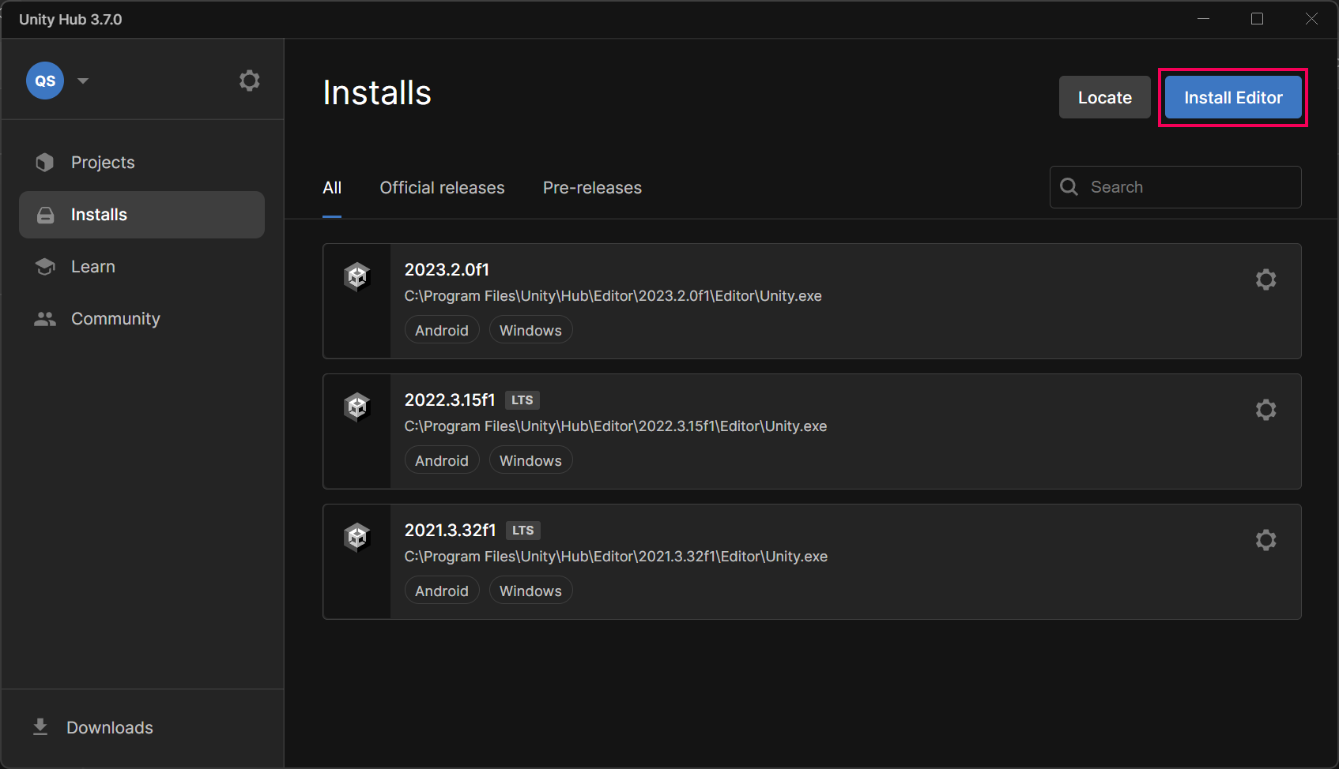Click the Install Editor button

click(1232, 98)
